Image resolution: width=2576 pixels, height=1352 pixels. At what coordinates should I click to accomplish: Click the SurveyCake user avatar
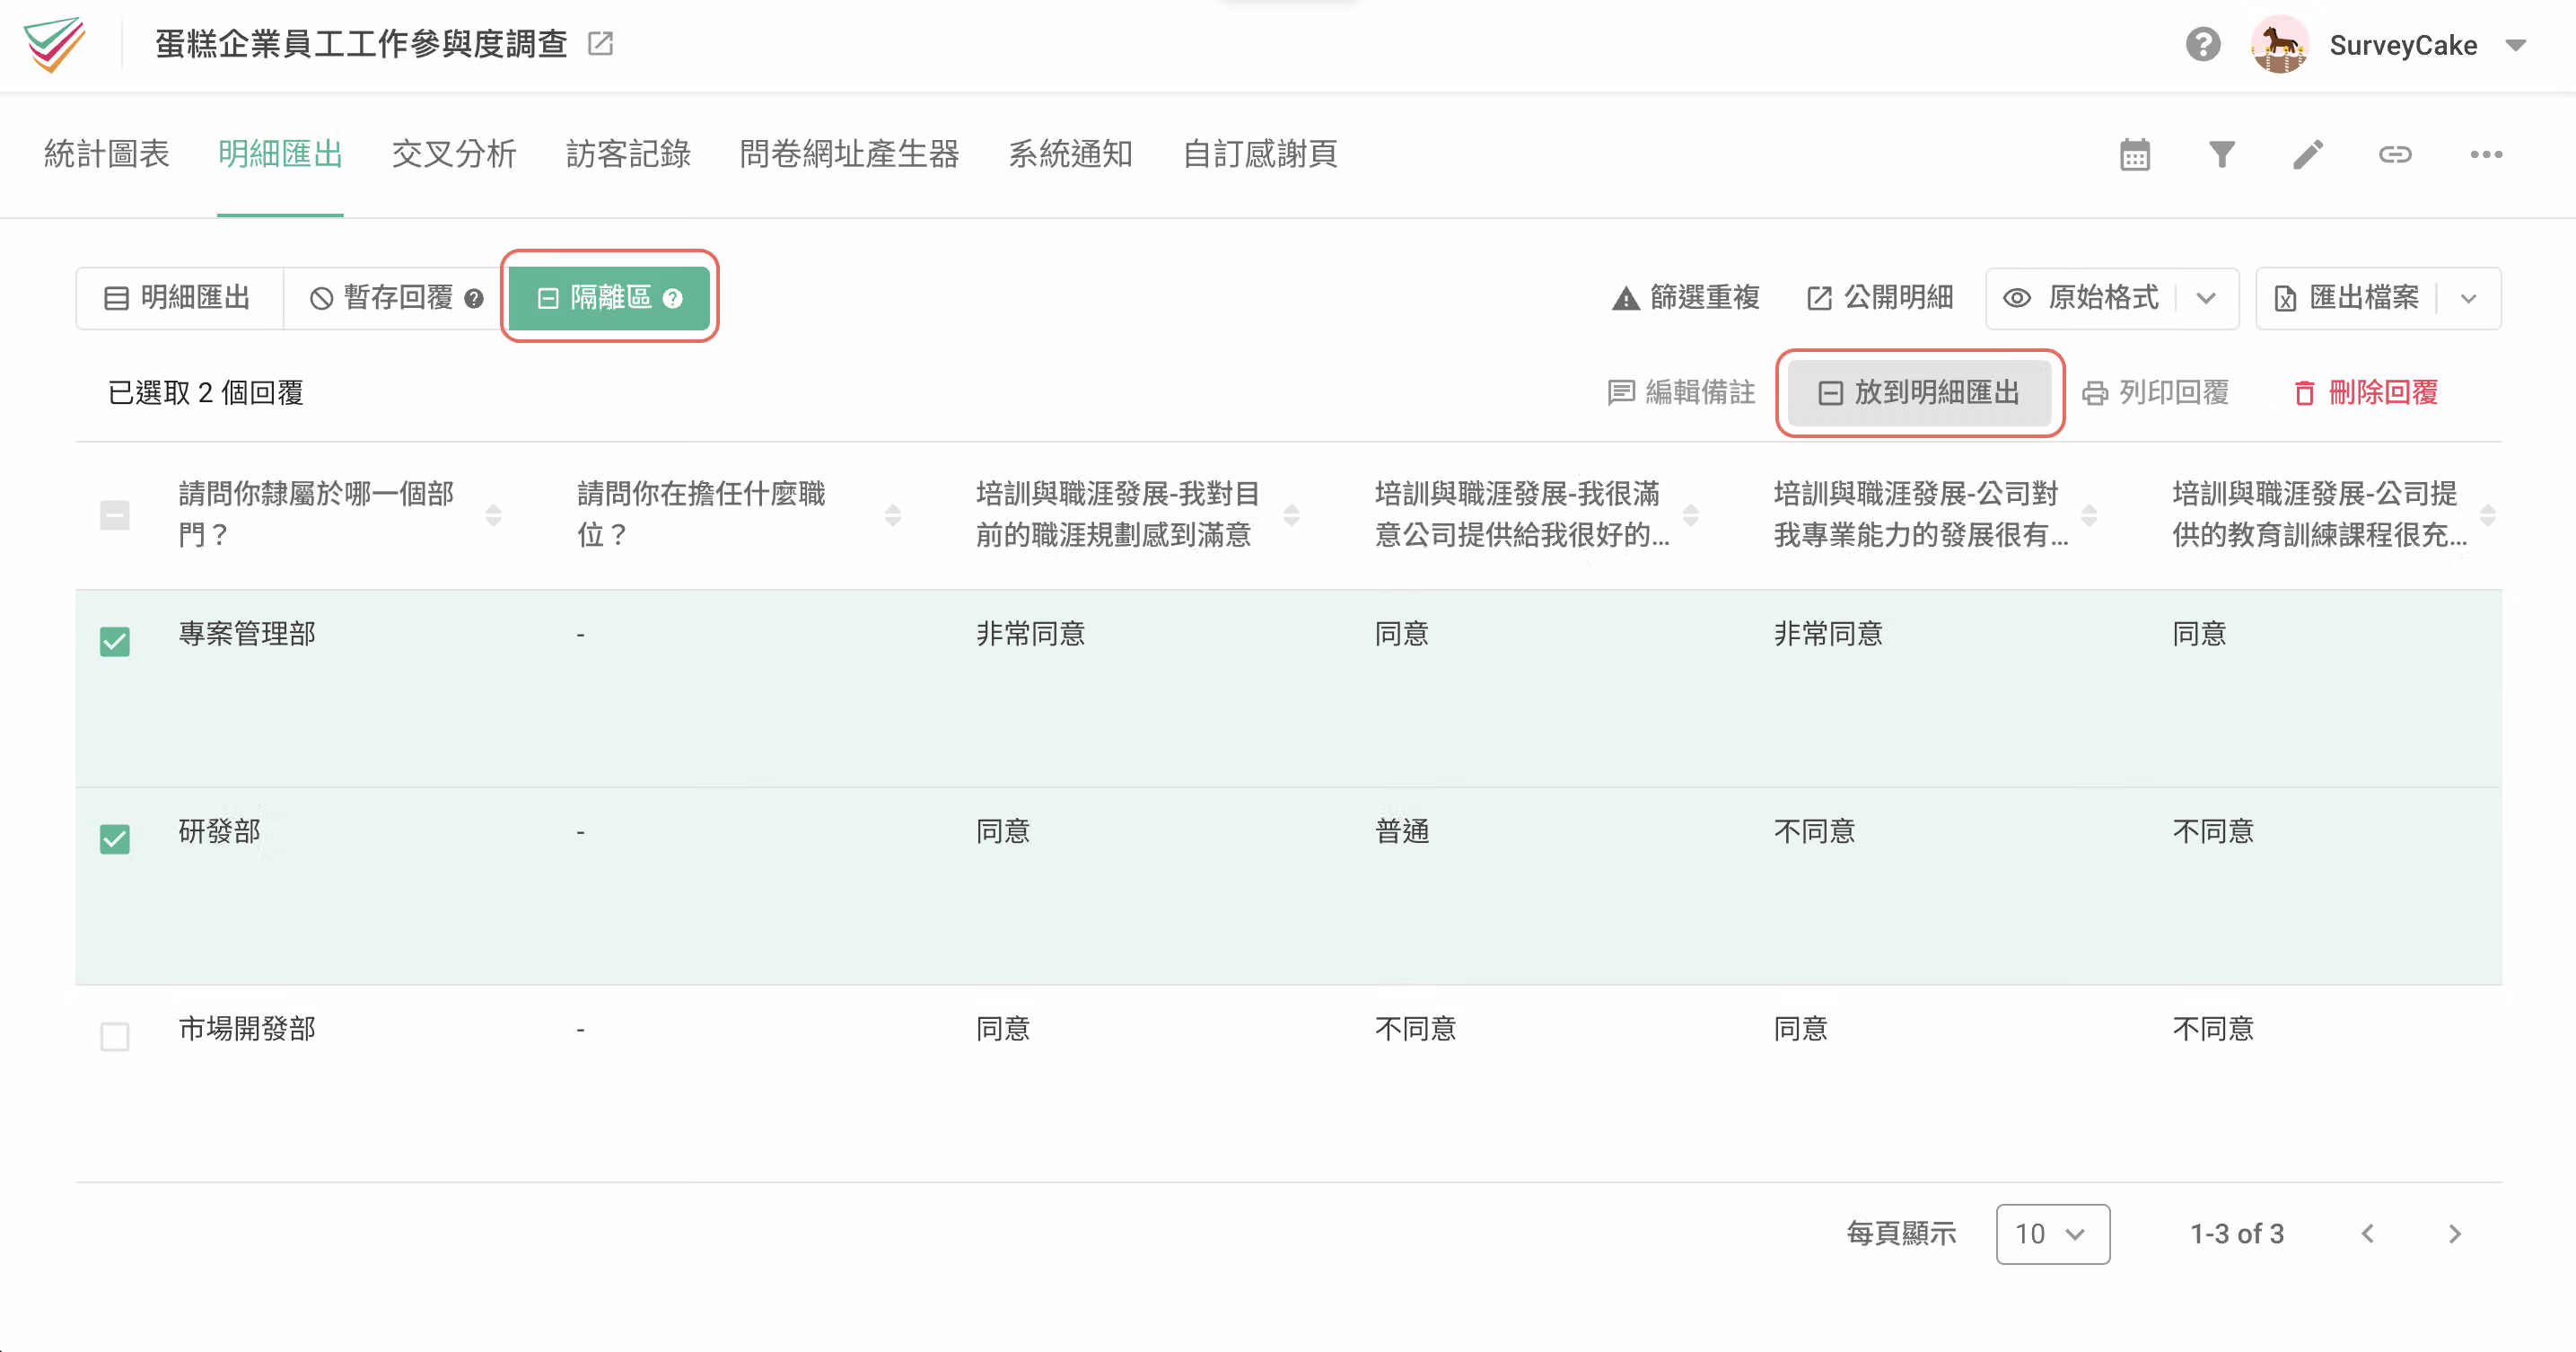[2279, 45]
